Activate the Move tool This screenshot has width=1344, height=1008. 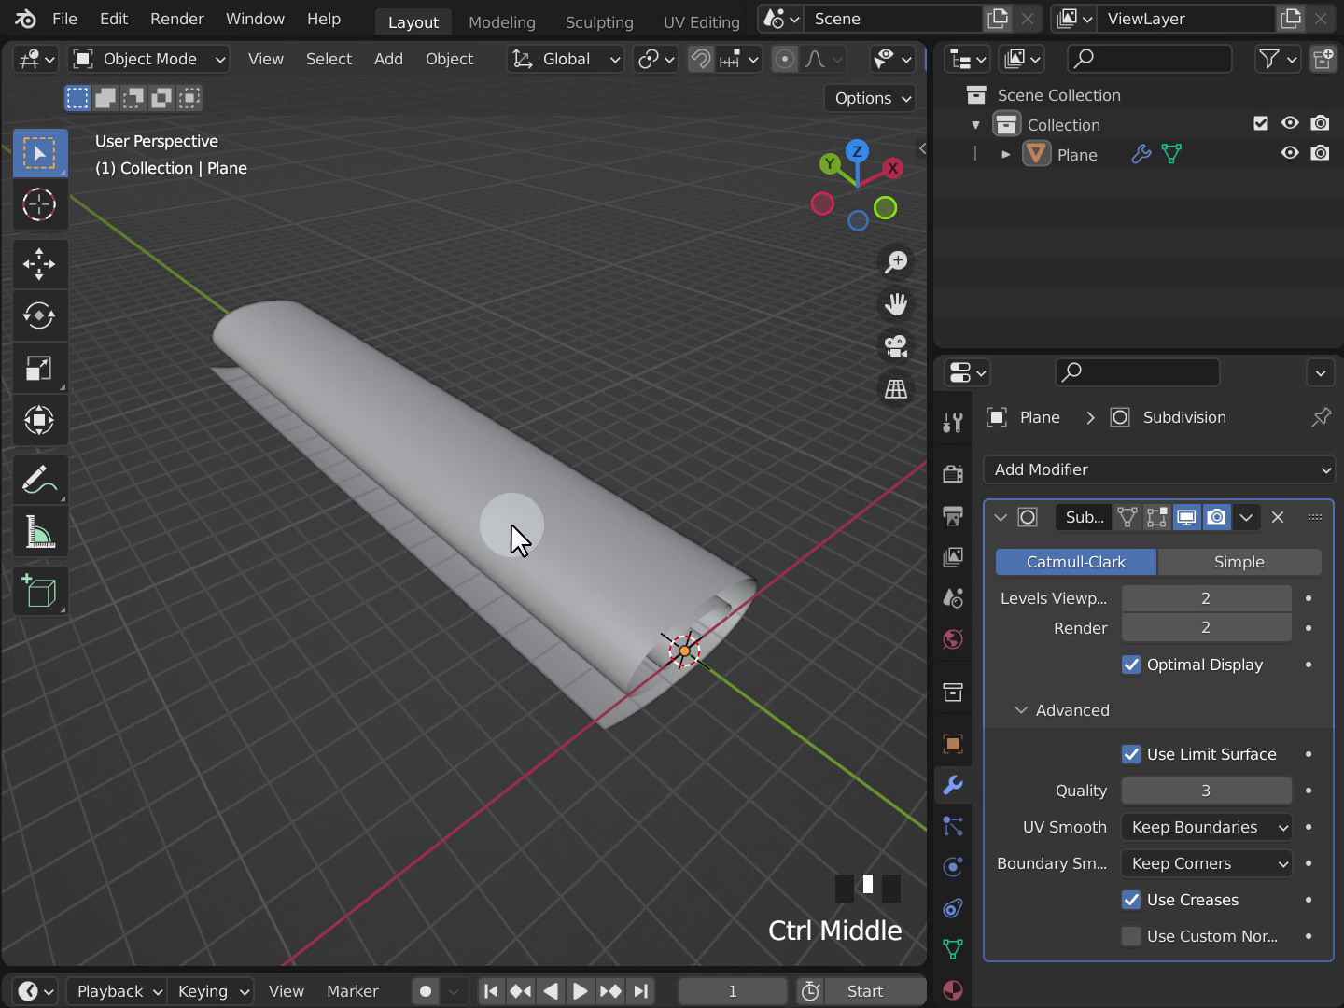pyautogui.click(x=39, y=264)
